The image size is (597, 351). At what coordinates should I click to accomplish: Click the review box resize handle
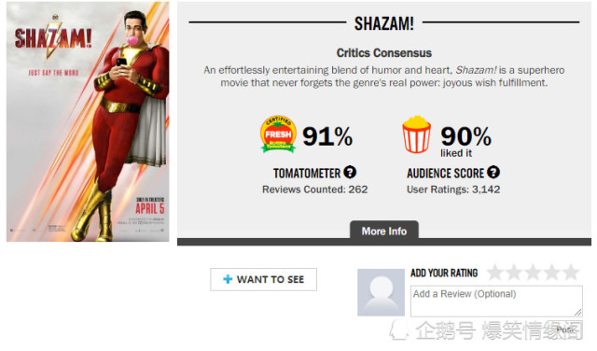578,313
